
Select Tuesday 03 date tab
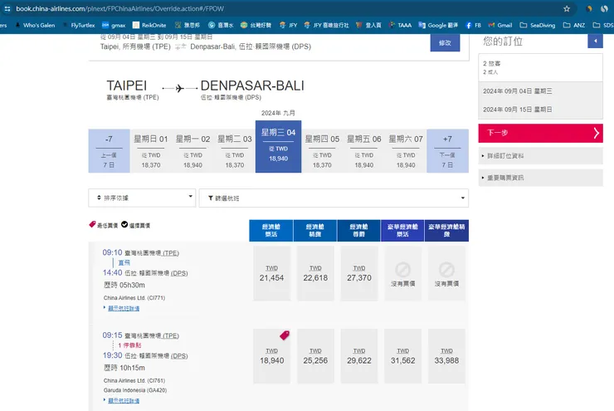pos(235,151)
